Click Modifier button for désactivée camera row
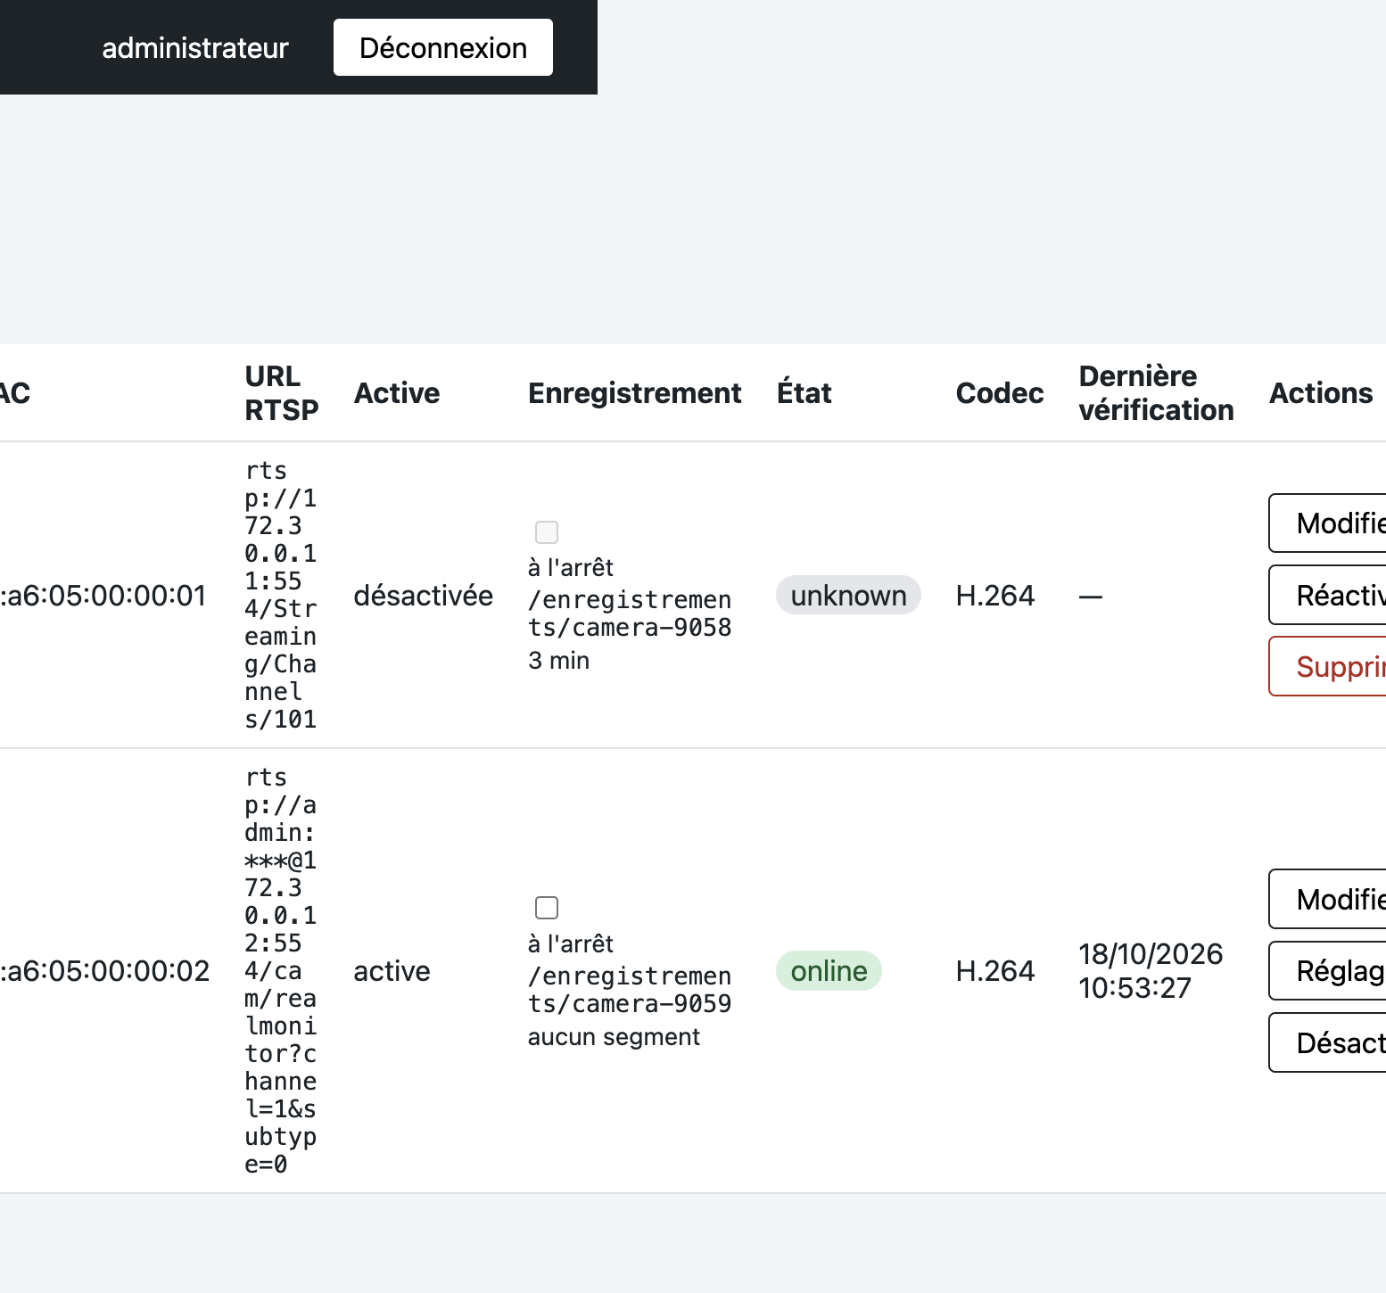 (1327, 523)
